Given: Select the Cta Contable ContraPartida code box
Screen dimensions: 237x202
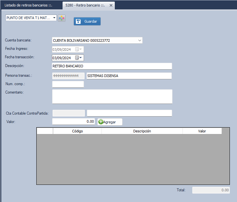Looking at the screenshot, I should point(68,113).
